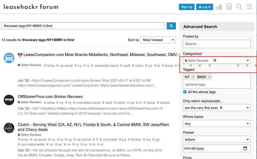This screenshot has height=159, width=257.
Task: Click the Feb '20 OffStickerPrice excerpt
Action: click(x=90, y=111)
